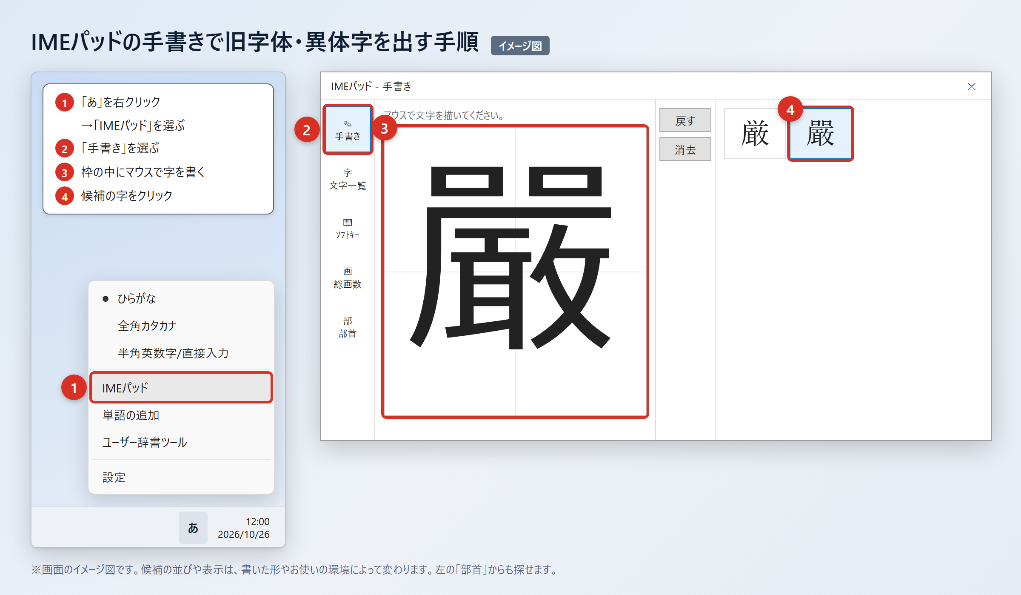Select ひらがな input mode
This screenshot has width=1021, height=595.
pyautogui.click(x=181, y=298)
